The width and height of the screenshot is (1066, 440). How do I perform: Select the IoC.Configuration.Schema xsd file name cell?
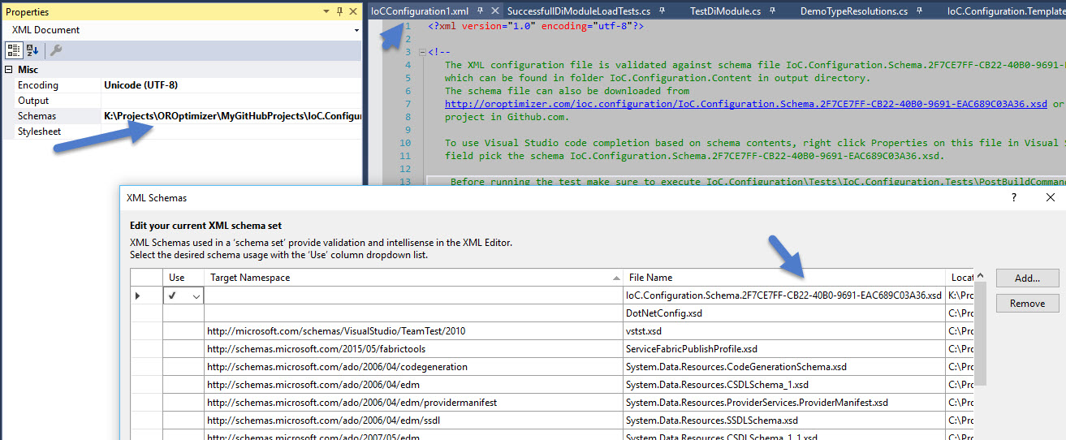784,295
